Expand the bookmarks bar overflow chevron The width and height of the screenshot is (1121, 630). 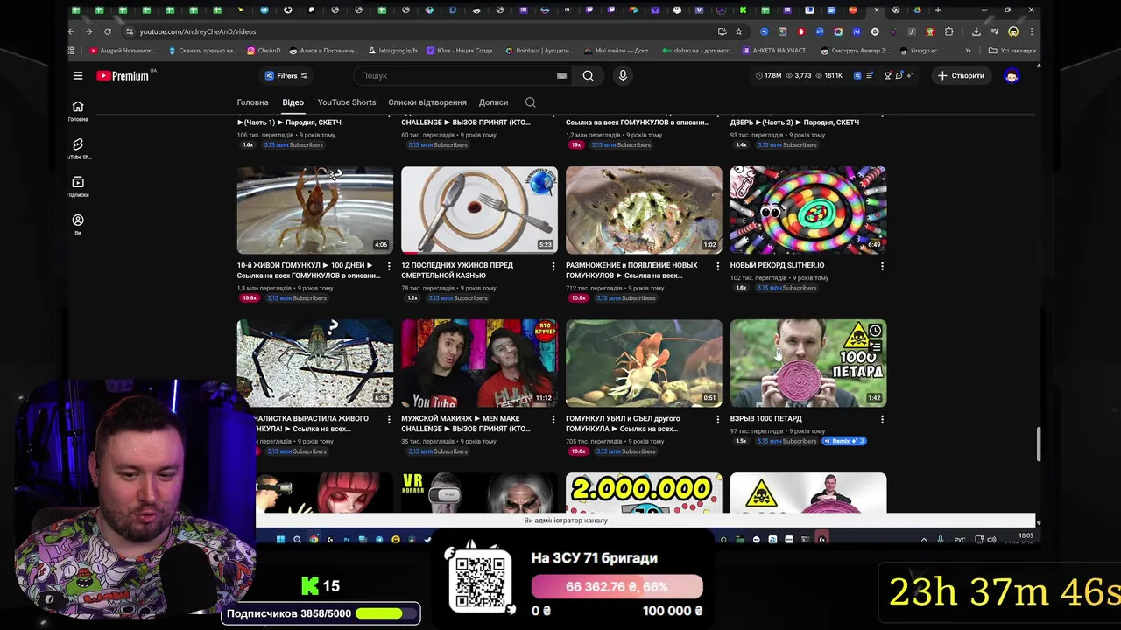[968, 51]
